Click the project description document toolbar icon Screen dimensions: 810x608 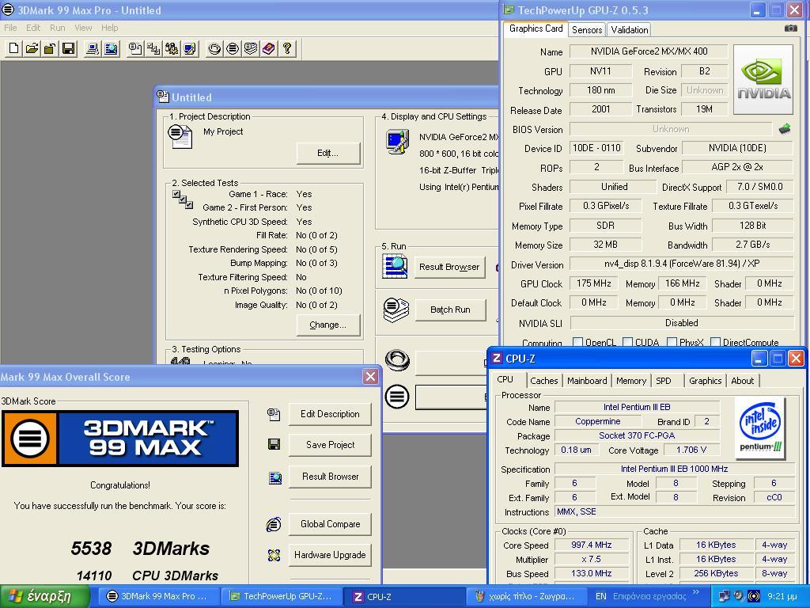pos(135,49)
